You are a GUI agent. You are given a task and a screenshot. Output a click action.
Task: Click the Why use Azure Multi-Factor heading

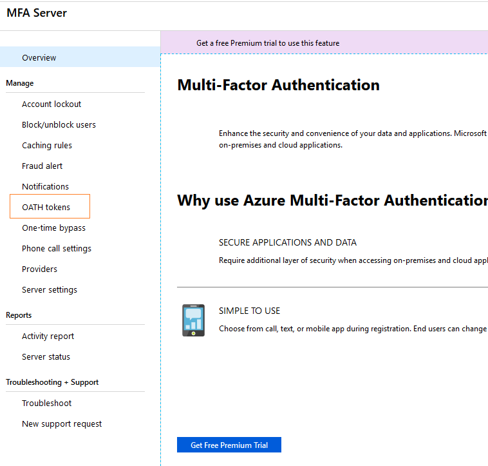pyautogui.click(x=332, y=200)
